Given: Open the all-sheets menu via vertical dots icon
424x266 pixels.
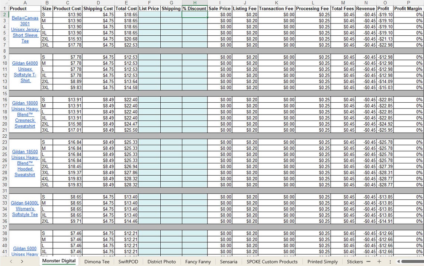Looking at the screenshot, I should click(390, 262).
